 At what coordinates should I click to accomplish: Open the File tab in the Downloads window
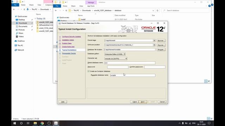15,5
